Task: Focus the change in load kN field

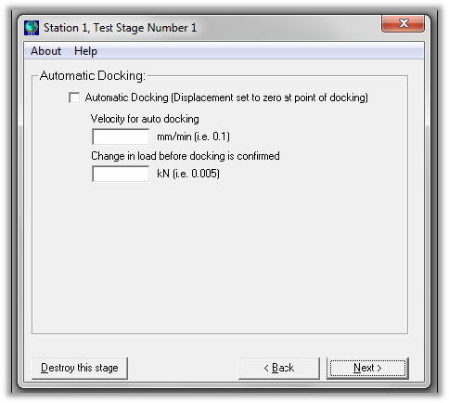Action: pos(121,174)
